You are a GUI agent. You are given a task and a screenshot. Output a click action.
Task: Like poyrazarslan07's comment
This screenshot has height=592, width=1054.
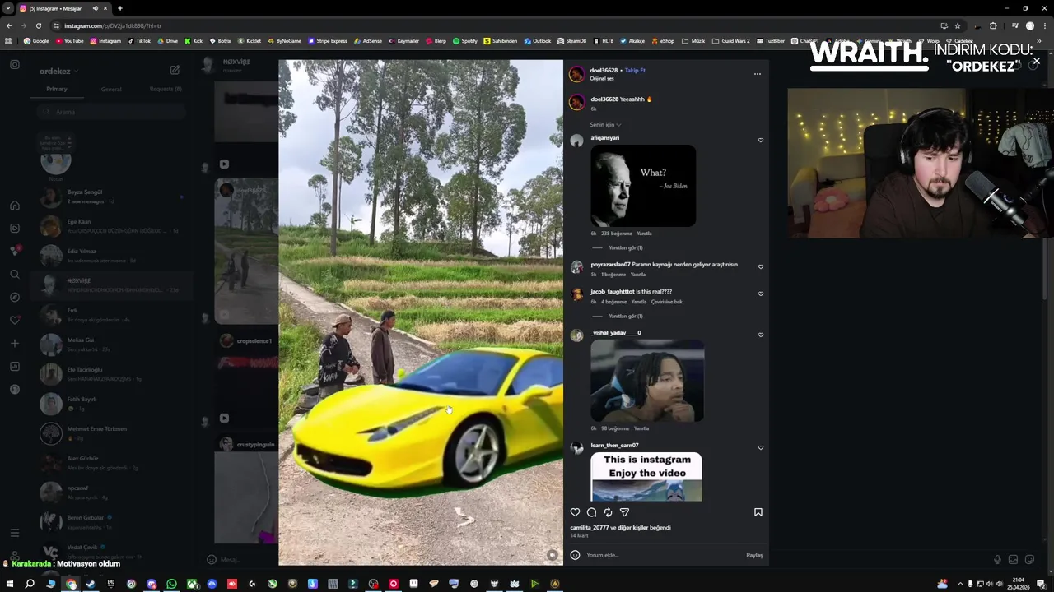point(760,266)
